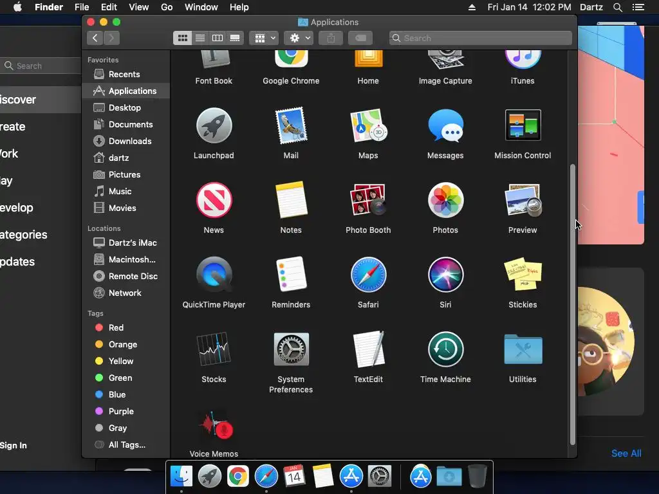Open the Preview app icon

(523, 200)
